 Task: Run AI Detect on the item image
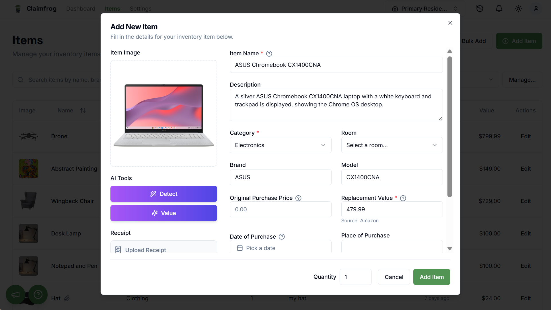pyautogui.click(x=163, y=194)
